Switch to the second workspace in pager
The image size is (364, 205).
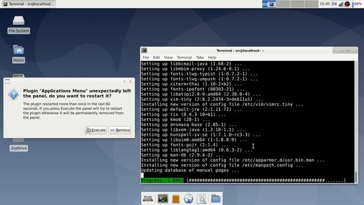coord(283,4)
